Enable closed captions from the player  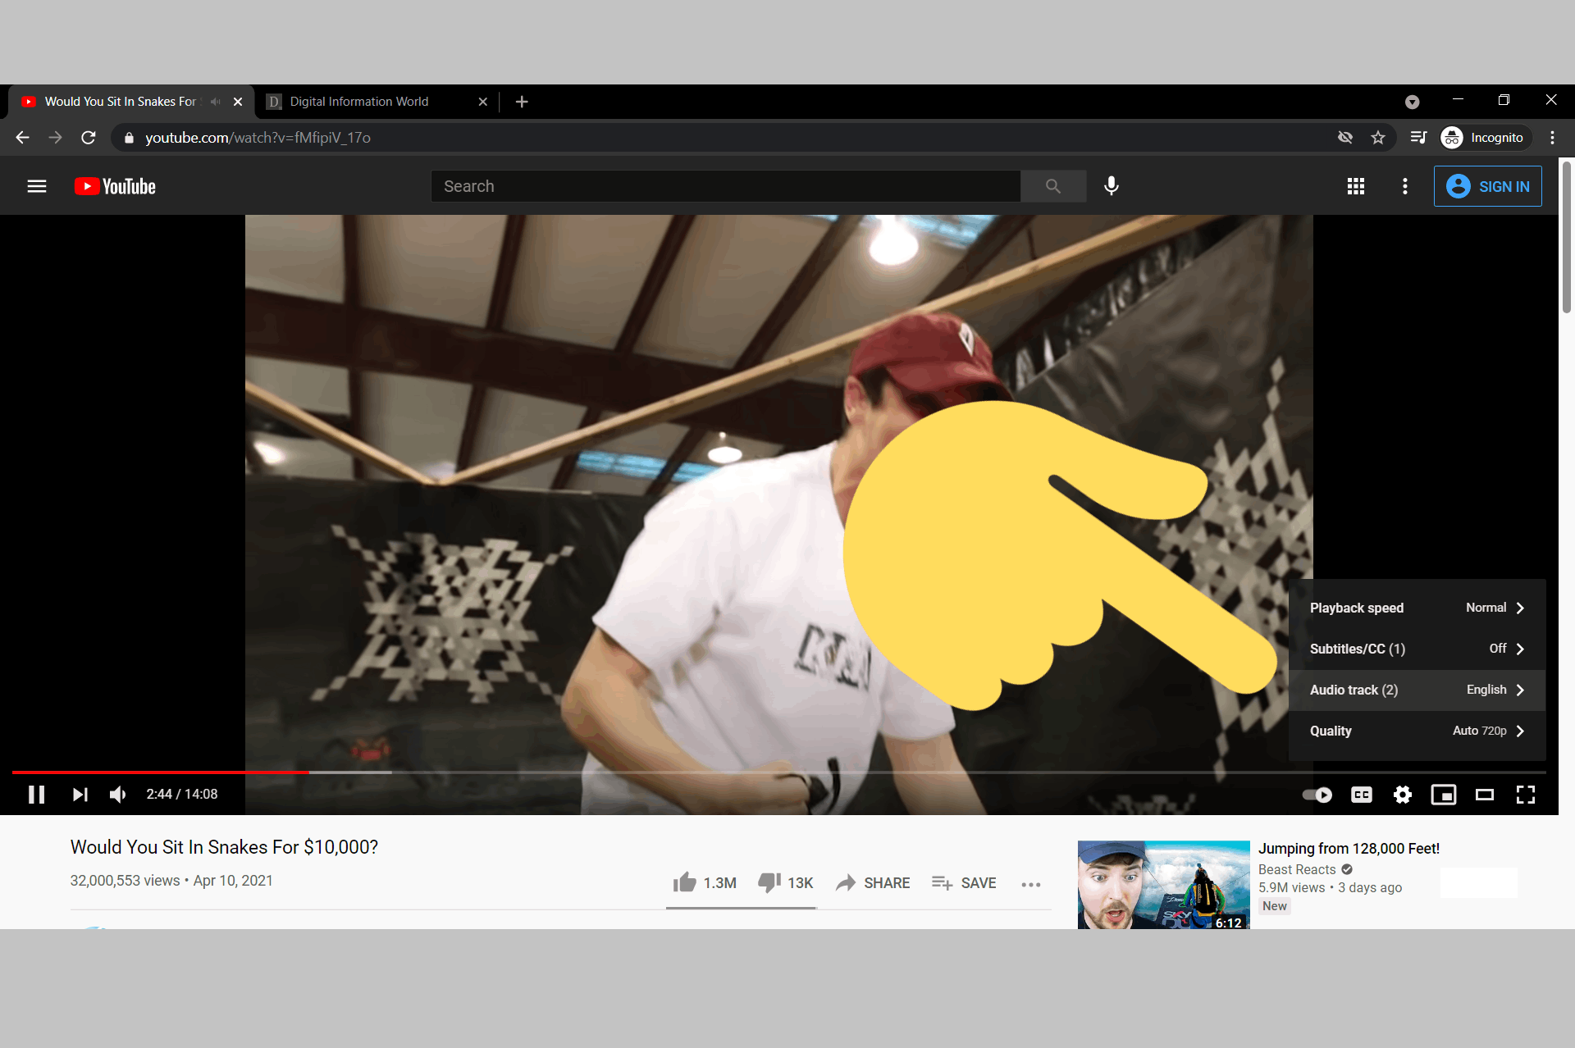coord(1361,794)
